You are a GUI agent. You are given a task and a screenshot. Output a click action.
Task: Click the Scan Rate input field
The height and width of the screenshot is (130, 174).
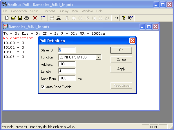(67, 78)
